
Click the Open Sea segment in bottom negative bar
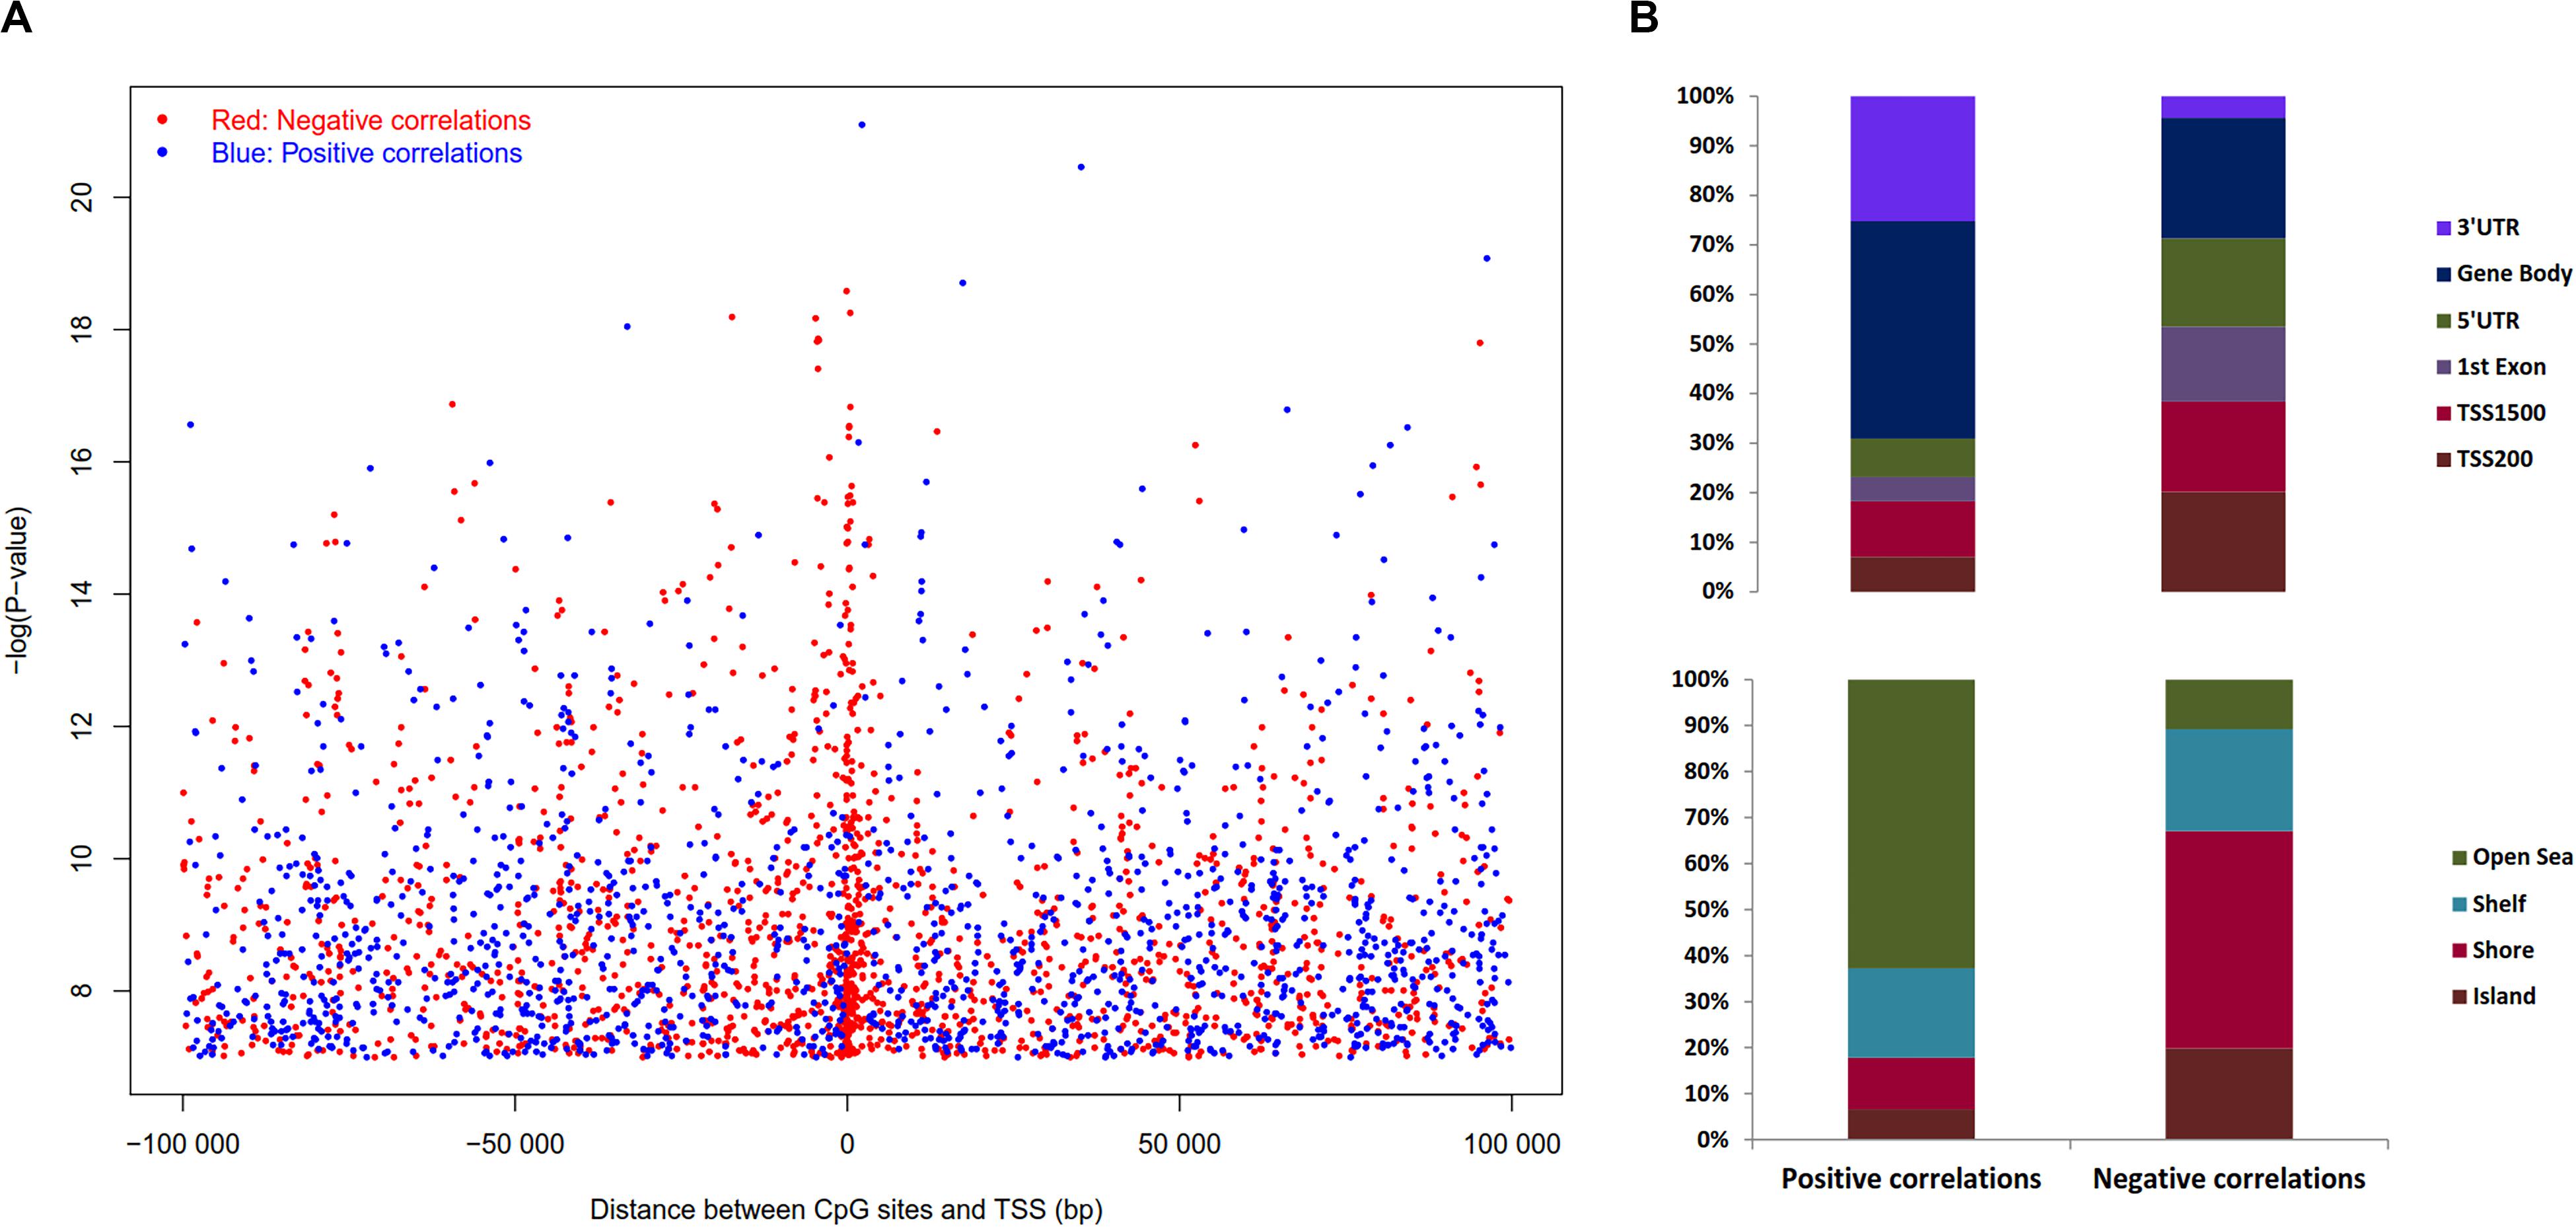point(2229,705)
